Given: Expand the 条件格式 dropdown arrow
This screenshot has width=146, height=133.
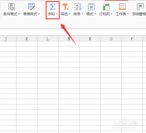Looking at the screenshot, I should pyautogui.click(x=19, y=14).
